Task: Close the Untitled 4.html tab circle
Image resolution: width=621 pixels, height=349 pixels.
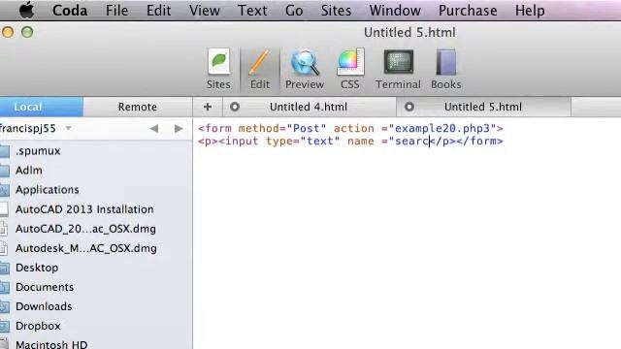Action: [235, 107]
